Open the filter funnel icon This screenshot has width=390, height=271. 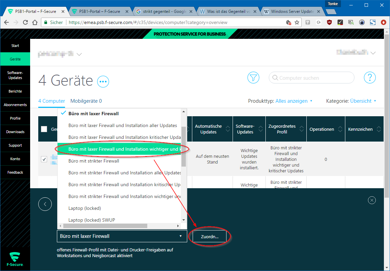(x=253, y=78)
